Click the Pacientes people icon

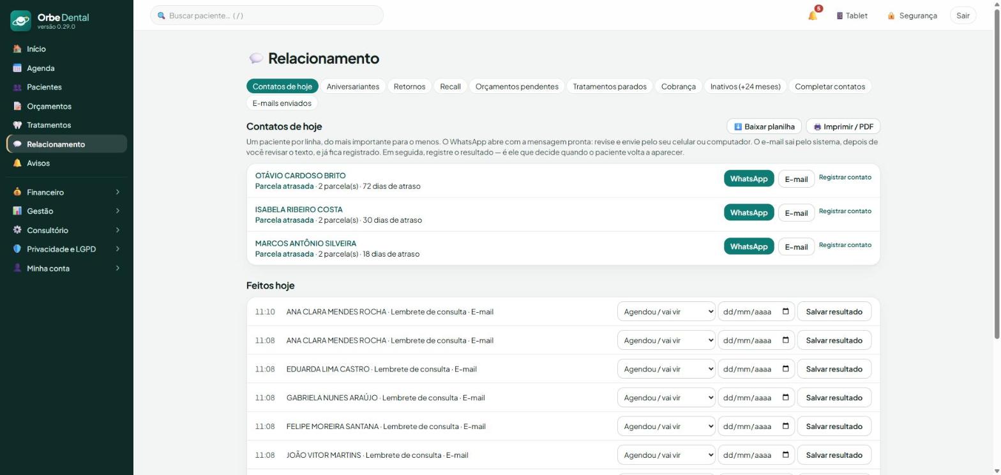[17, 87]
